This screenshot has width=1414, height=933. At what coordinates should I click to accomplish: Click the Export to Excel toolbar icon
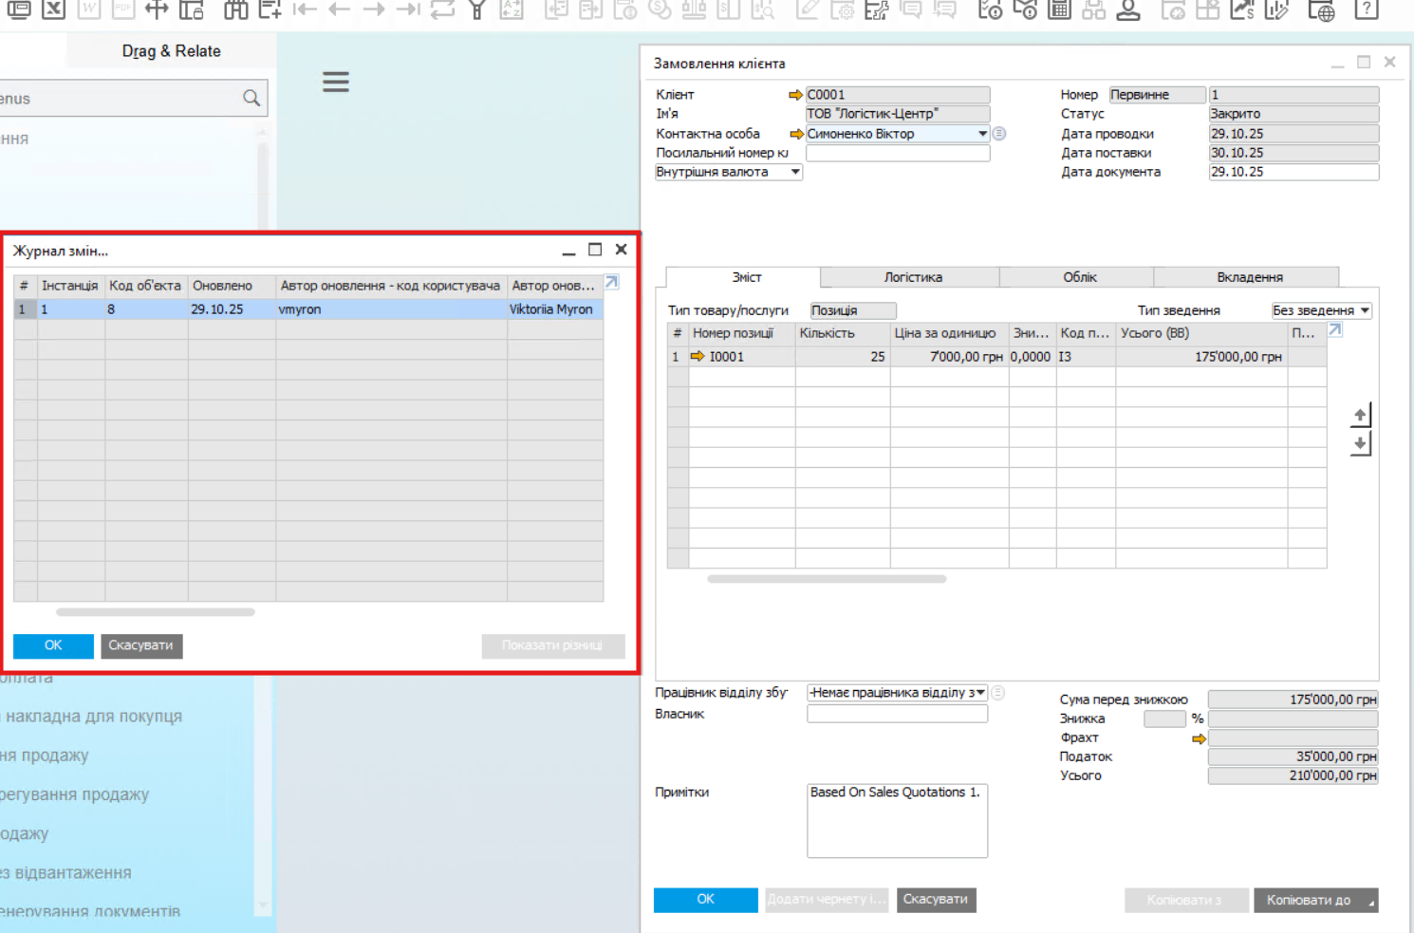pyautogui.click(x=54, y=9)
